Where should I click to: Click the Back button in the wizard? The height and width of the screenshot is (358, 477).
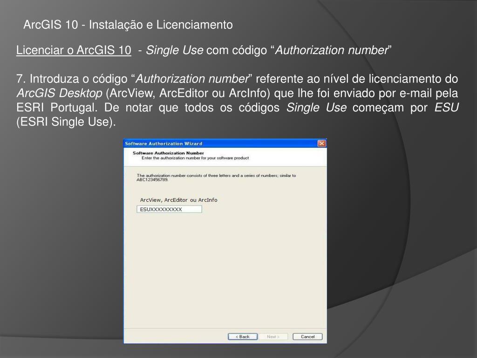coord(242,337)
